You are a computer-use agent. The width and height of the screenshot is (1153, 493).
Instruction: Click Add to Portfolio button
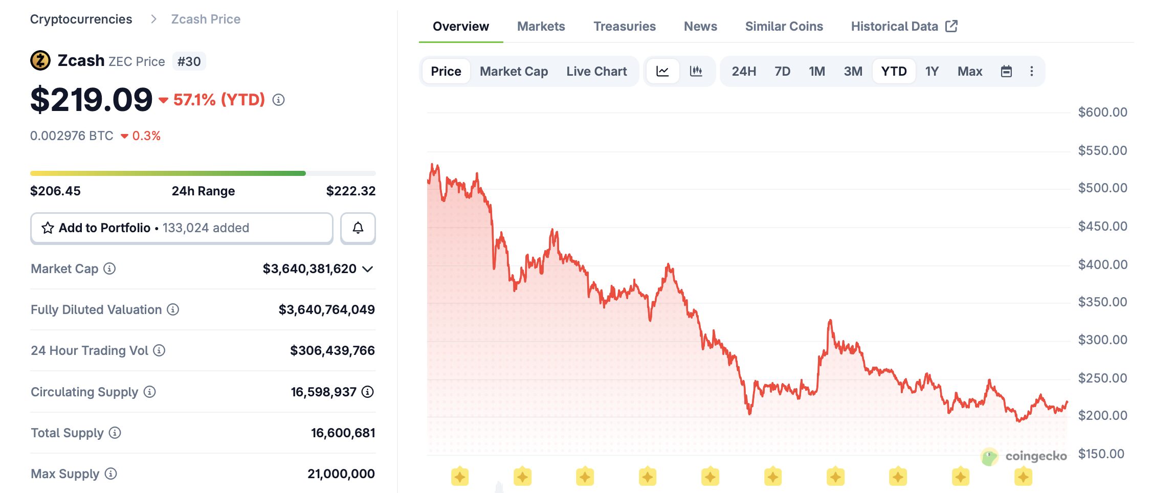182,228
